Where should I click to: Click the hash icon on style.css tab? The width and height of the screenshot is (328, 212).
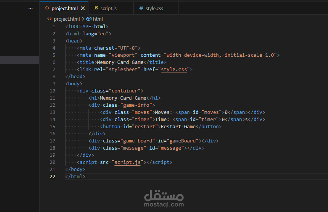pos(141,8)
